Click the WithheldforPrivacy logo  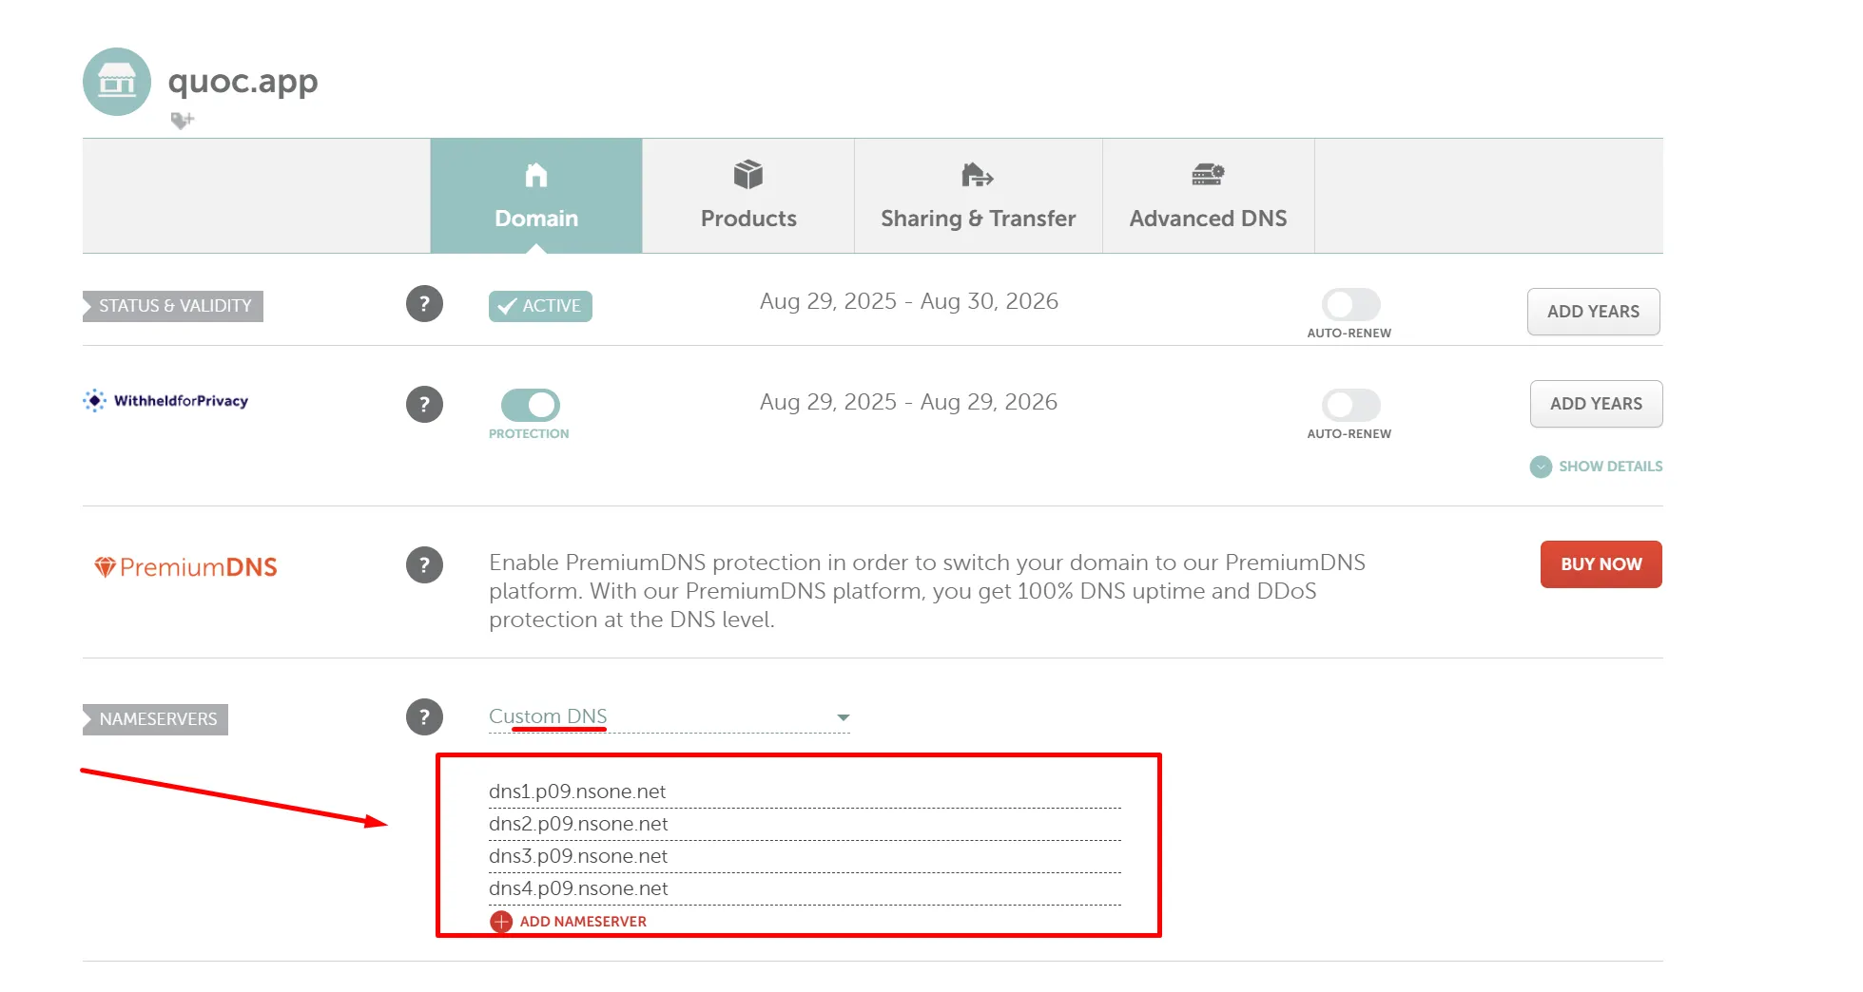point(166,401)
